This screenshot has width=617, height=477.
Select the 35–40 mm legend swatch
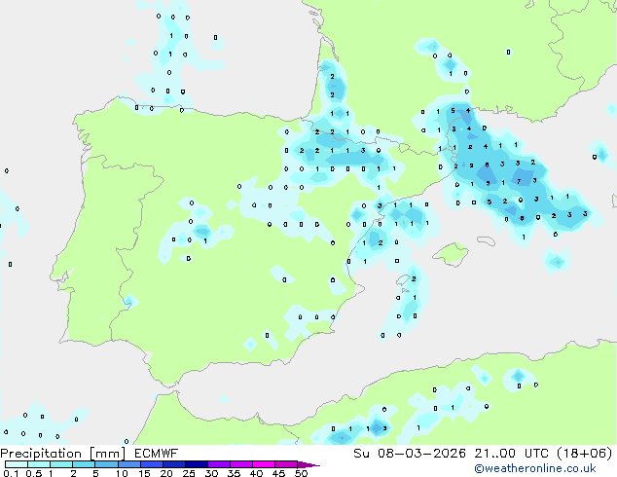[x=241, y=464]
